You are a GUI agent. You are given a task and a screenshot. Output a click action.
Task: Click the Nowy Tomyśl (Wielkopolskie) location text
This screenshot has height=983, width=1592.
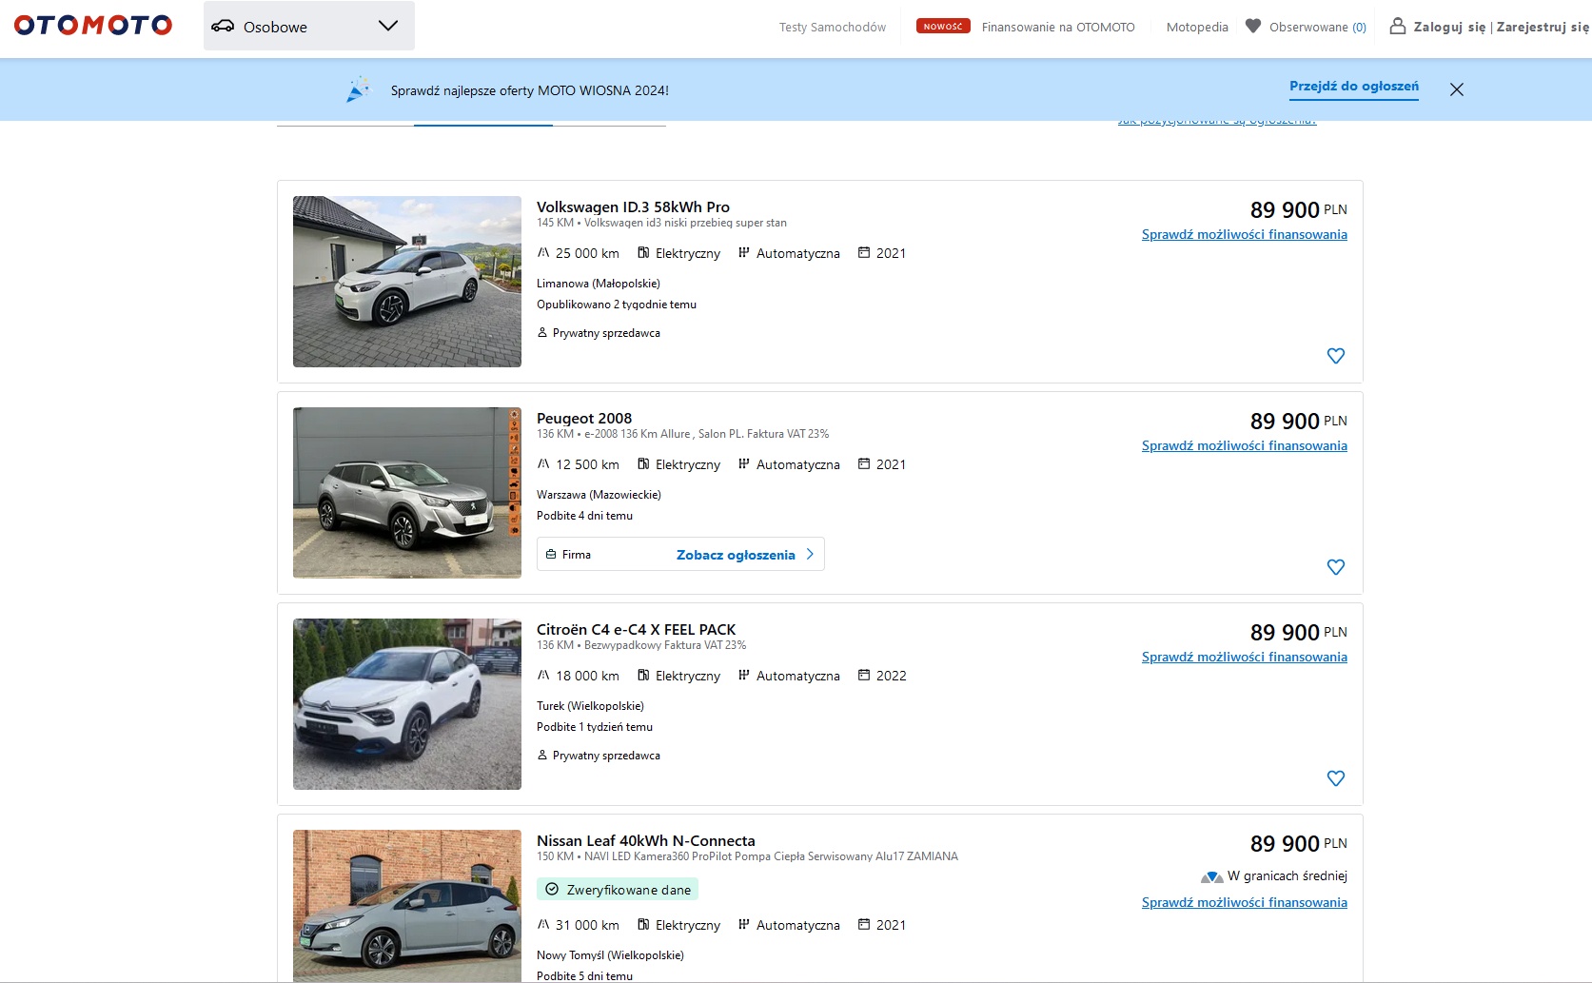coord(610,955)
